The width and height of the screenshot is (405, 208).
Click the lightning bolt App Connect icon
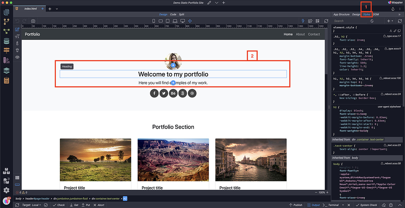coord(303,21)
